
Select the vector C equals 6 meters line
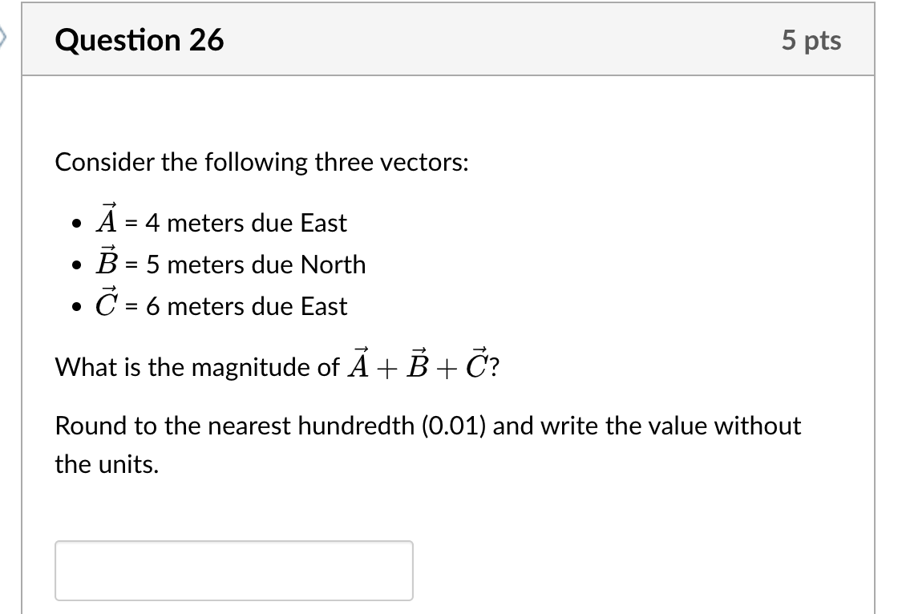220,304
